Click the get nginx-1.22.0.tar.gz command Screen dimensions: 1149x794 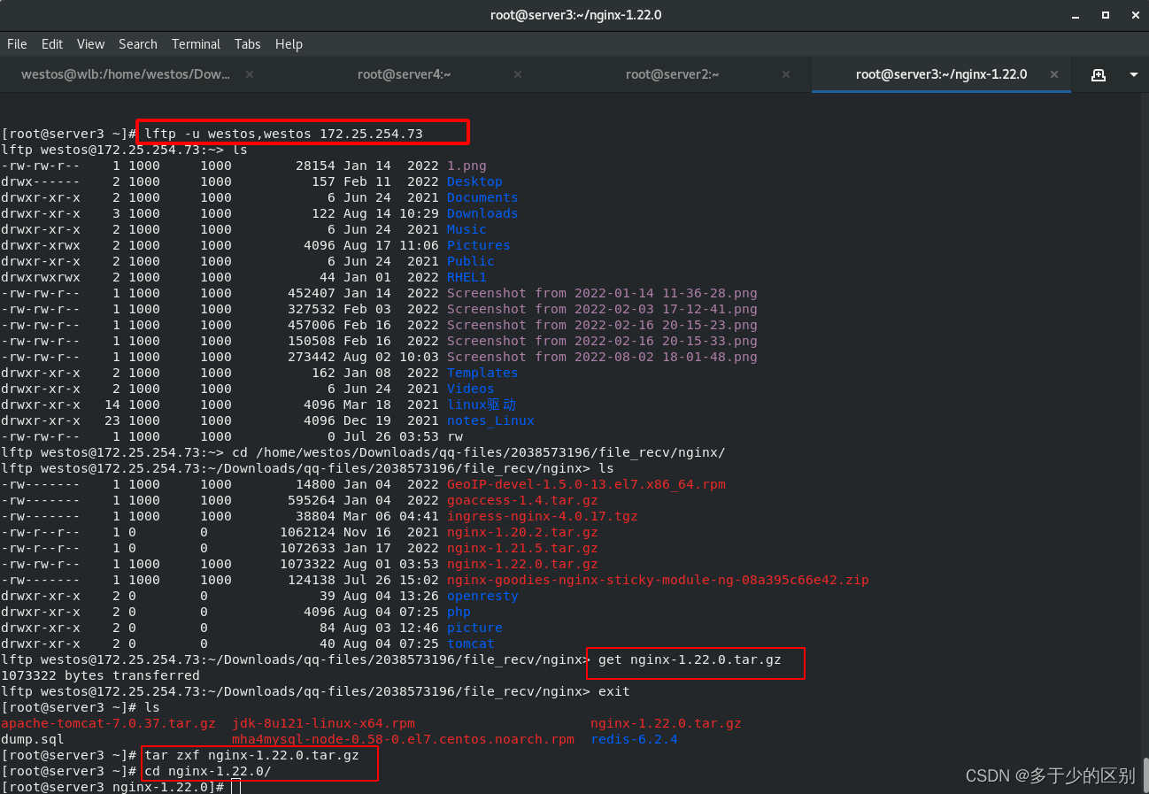[690, 659]
